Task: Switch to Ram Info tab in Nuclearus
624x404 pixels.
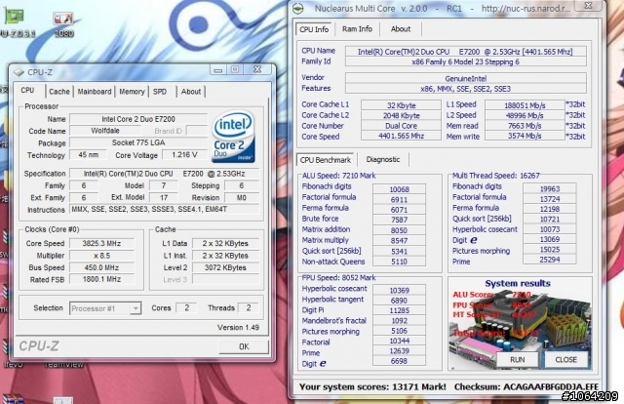Action: point(357,29)
